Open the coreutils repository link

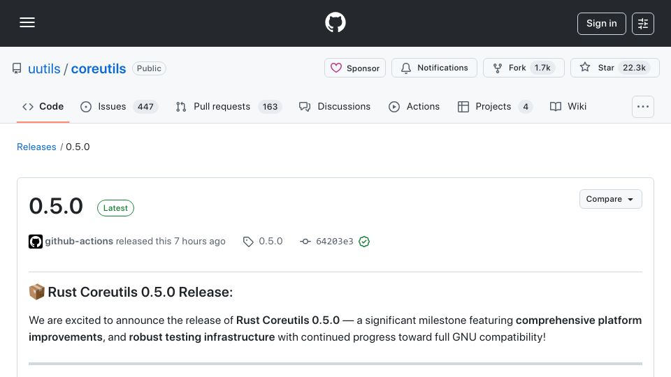(x=99, y=68)
